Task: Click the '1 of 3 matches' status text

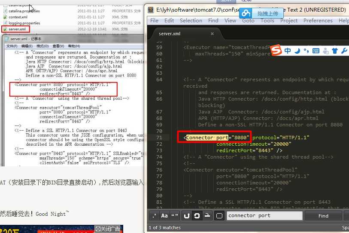Action: point(165,227)
